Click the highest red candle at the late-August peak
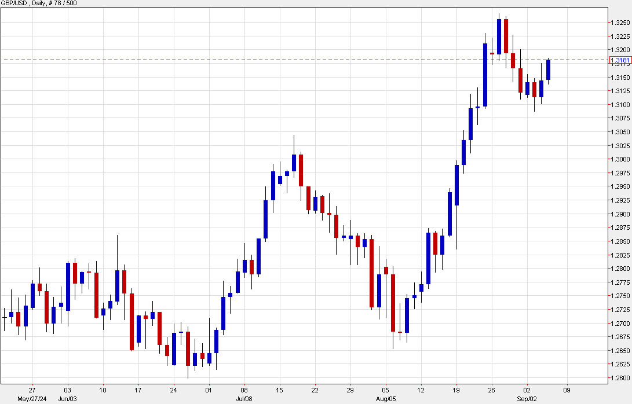Image resolution: width=632 pixels, height=404 pixels. coord(505,35)
